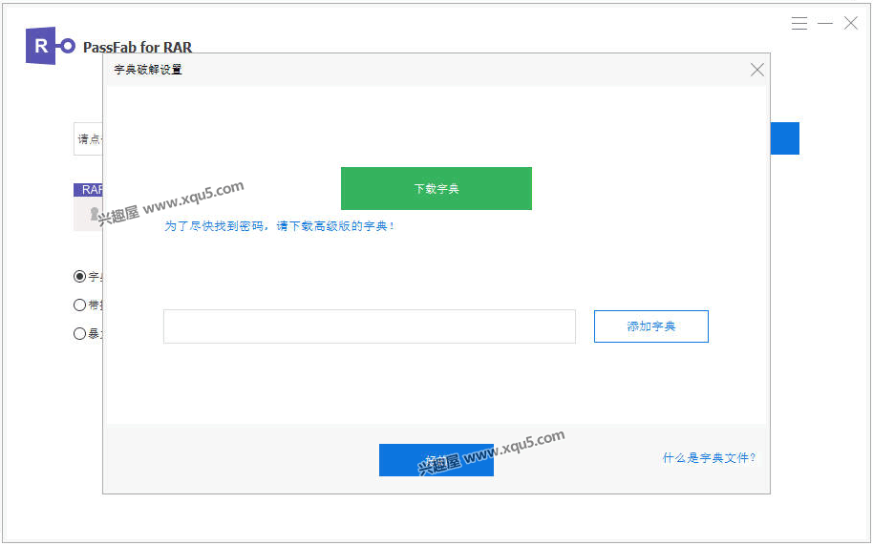Click the 字典破解设置 dialog title text
Screen dimensions: 873x546
tap(148, 70)
